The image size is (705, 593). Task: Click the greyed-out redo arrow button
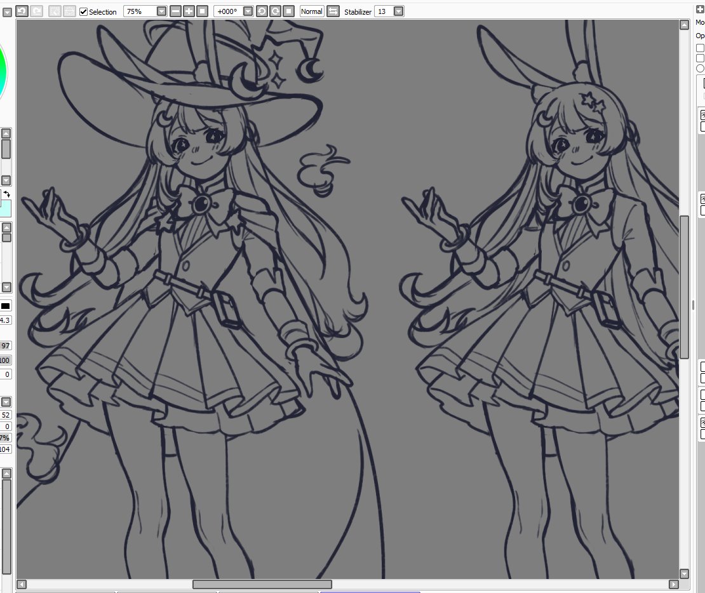pyautogui.click(x=36, y=11)
